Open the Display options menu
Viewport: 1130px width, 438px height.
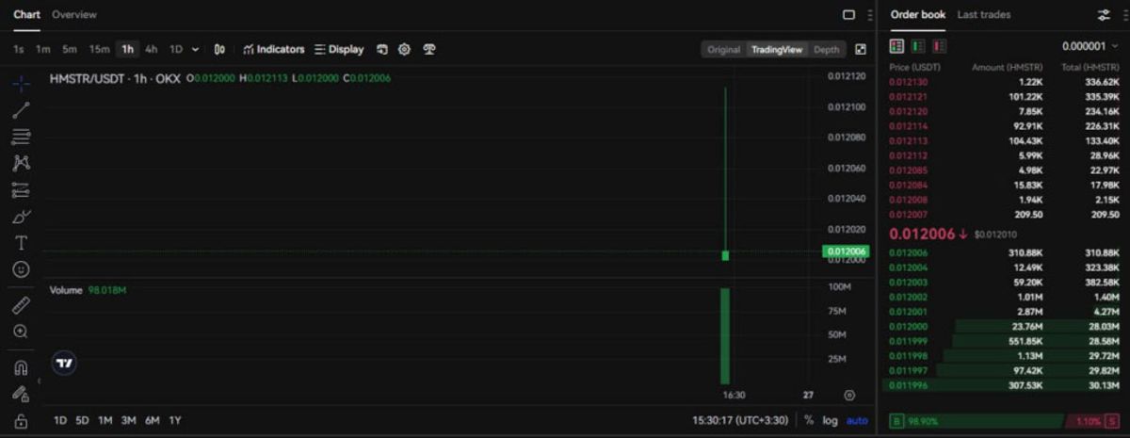tap(339, 49)
